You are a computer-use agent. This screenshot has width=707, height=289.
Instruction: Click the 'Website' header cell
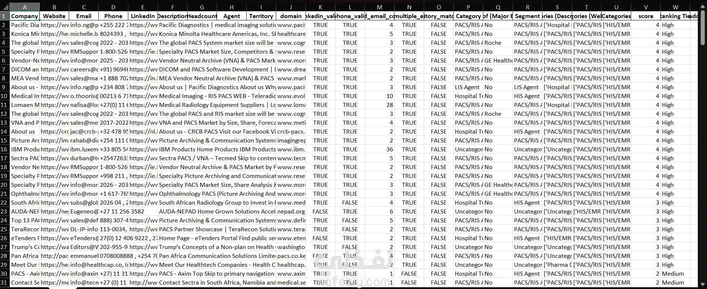pos(54,16)
